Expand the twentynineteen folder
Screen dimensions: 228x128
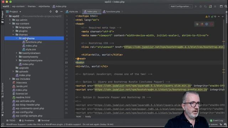click(x=16, y=53)
